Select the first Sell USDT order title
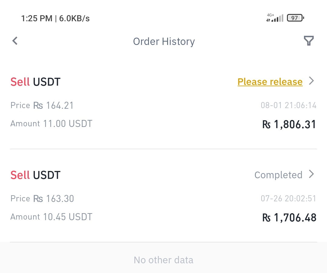 [x=35, y=82]
